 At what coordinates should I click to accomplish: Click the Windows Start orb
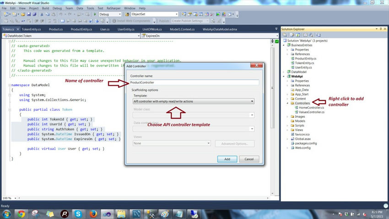pos(6,214)
